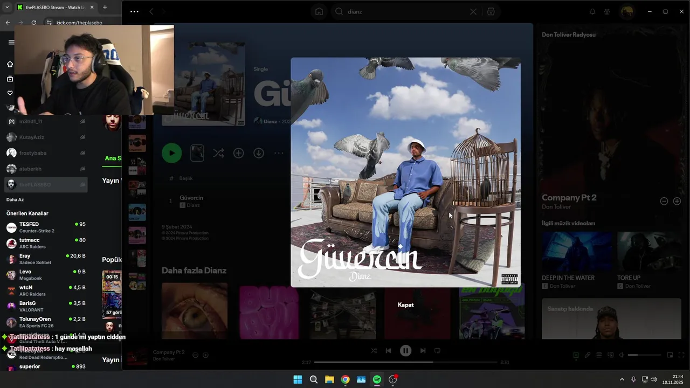This screenshot has height=388, width=690.
Task: Pause the current song
Action: [x=405, y=351]
